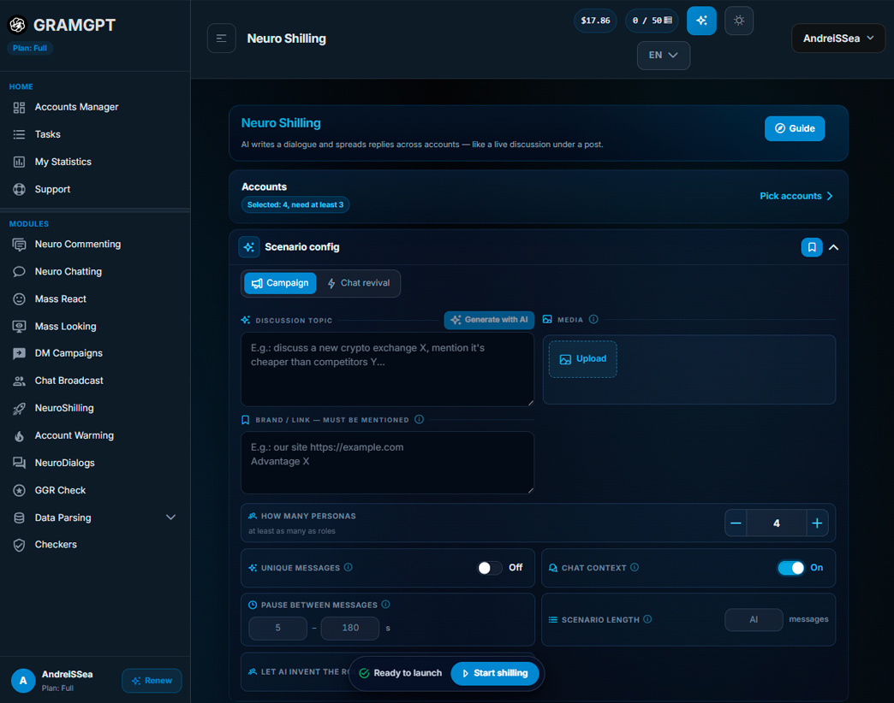Click the AI sparkle button in header
The height and width of the screenshot is (703, 894).
point(702,21)
